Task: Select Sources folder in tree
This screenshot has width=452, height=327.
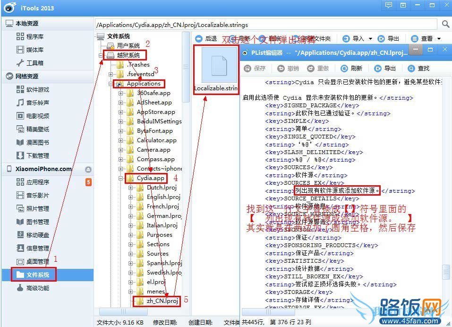Action: [158, 254]
